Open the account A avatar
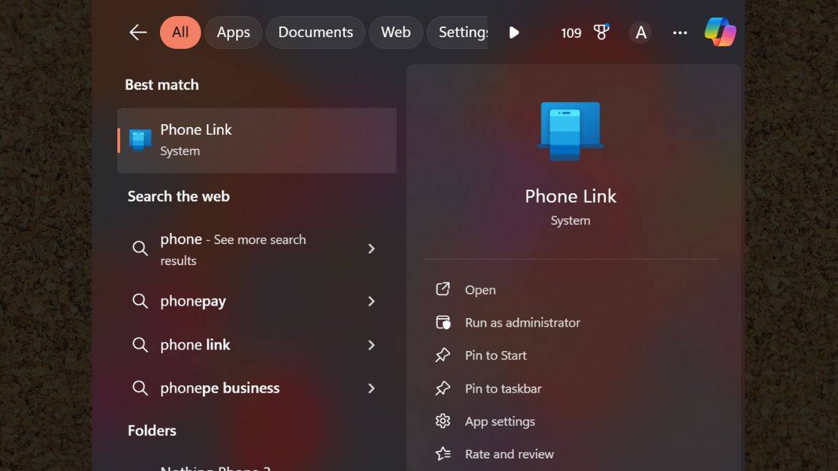 [x=640, y=32]
